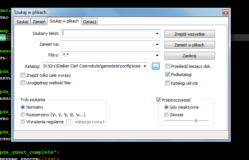Viewport: 249px width, 160px height.
Task: Select Gdy nieaktywne transparency option
Action: (166, 107)
